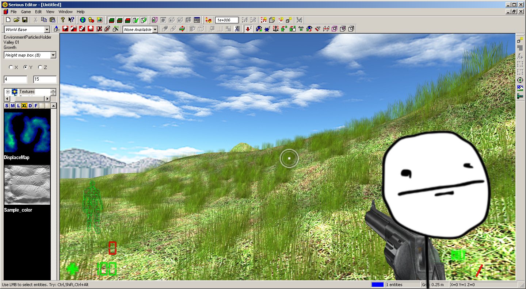Click the field containing 15

click(45, 80)
